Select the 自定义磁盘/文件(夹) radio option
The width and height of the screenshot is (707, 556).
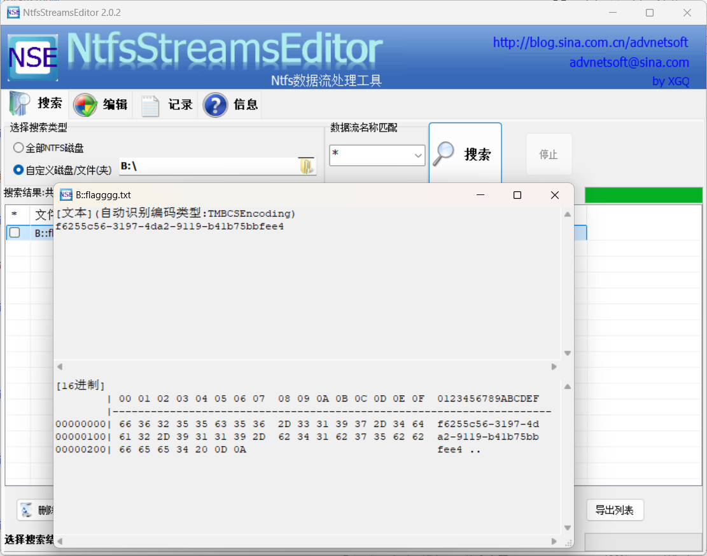[x=18, y=170]
